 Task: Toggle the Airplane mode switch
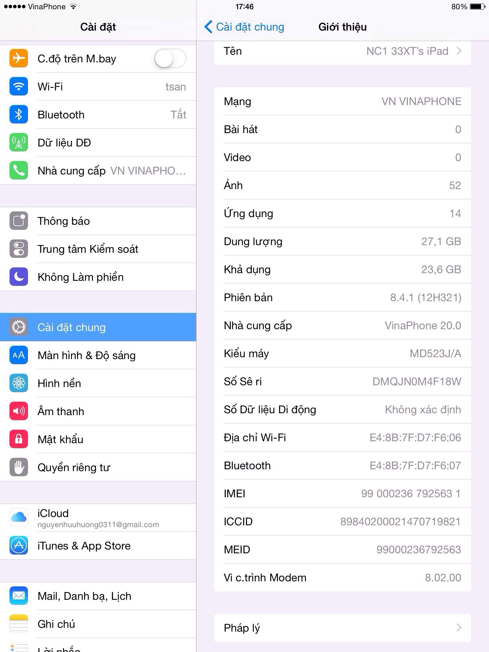[170, 59]
